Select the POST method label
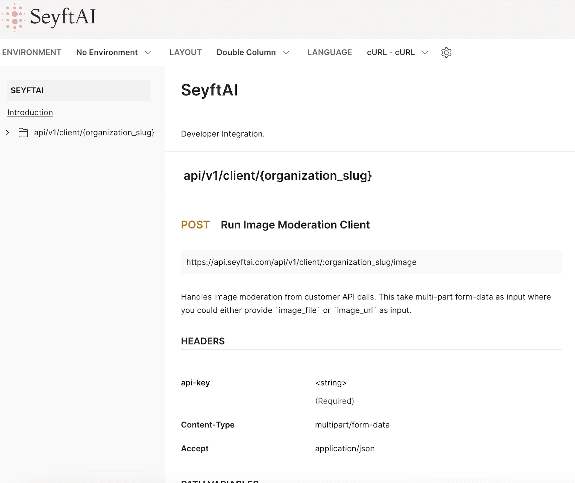 [x=195, y=225]
